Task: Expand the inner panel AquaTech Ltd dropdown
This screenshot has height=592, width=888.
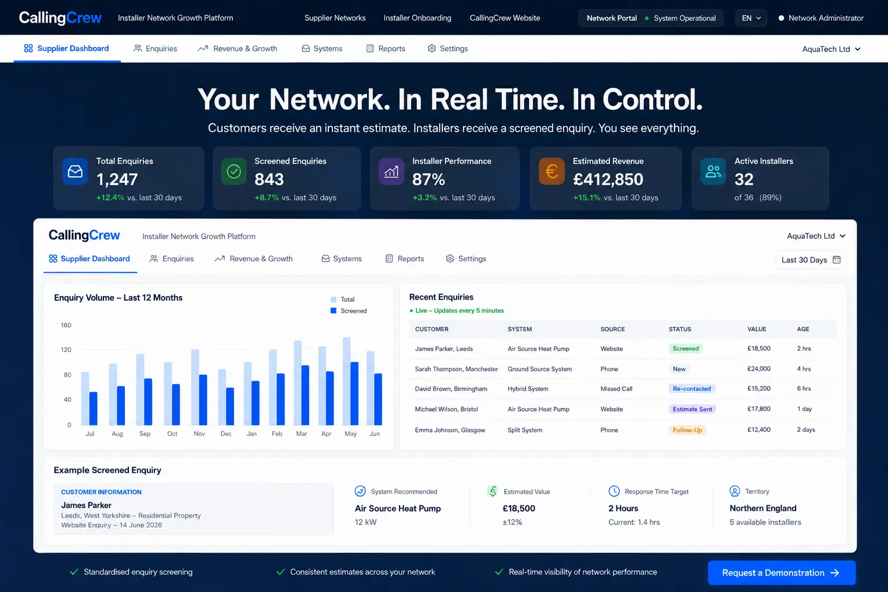Action: pyautogui.click(x=816, y=236)
